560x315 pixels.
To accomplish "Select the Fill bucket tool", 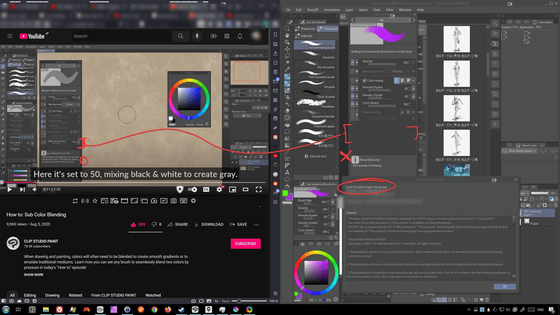I will pos(287,125).
